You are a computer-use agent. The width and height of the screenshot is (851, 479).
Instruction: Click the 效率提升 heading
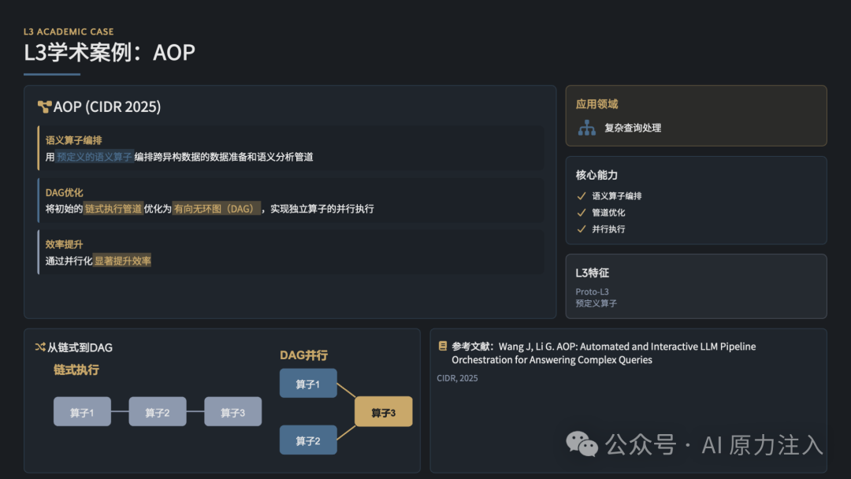coord(64,245)
